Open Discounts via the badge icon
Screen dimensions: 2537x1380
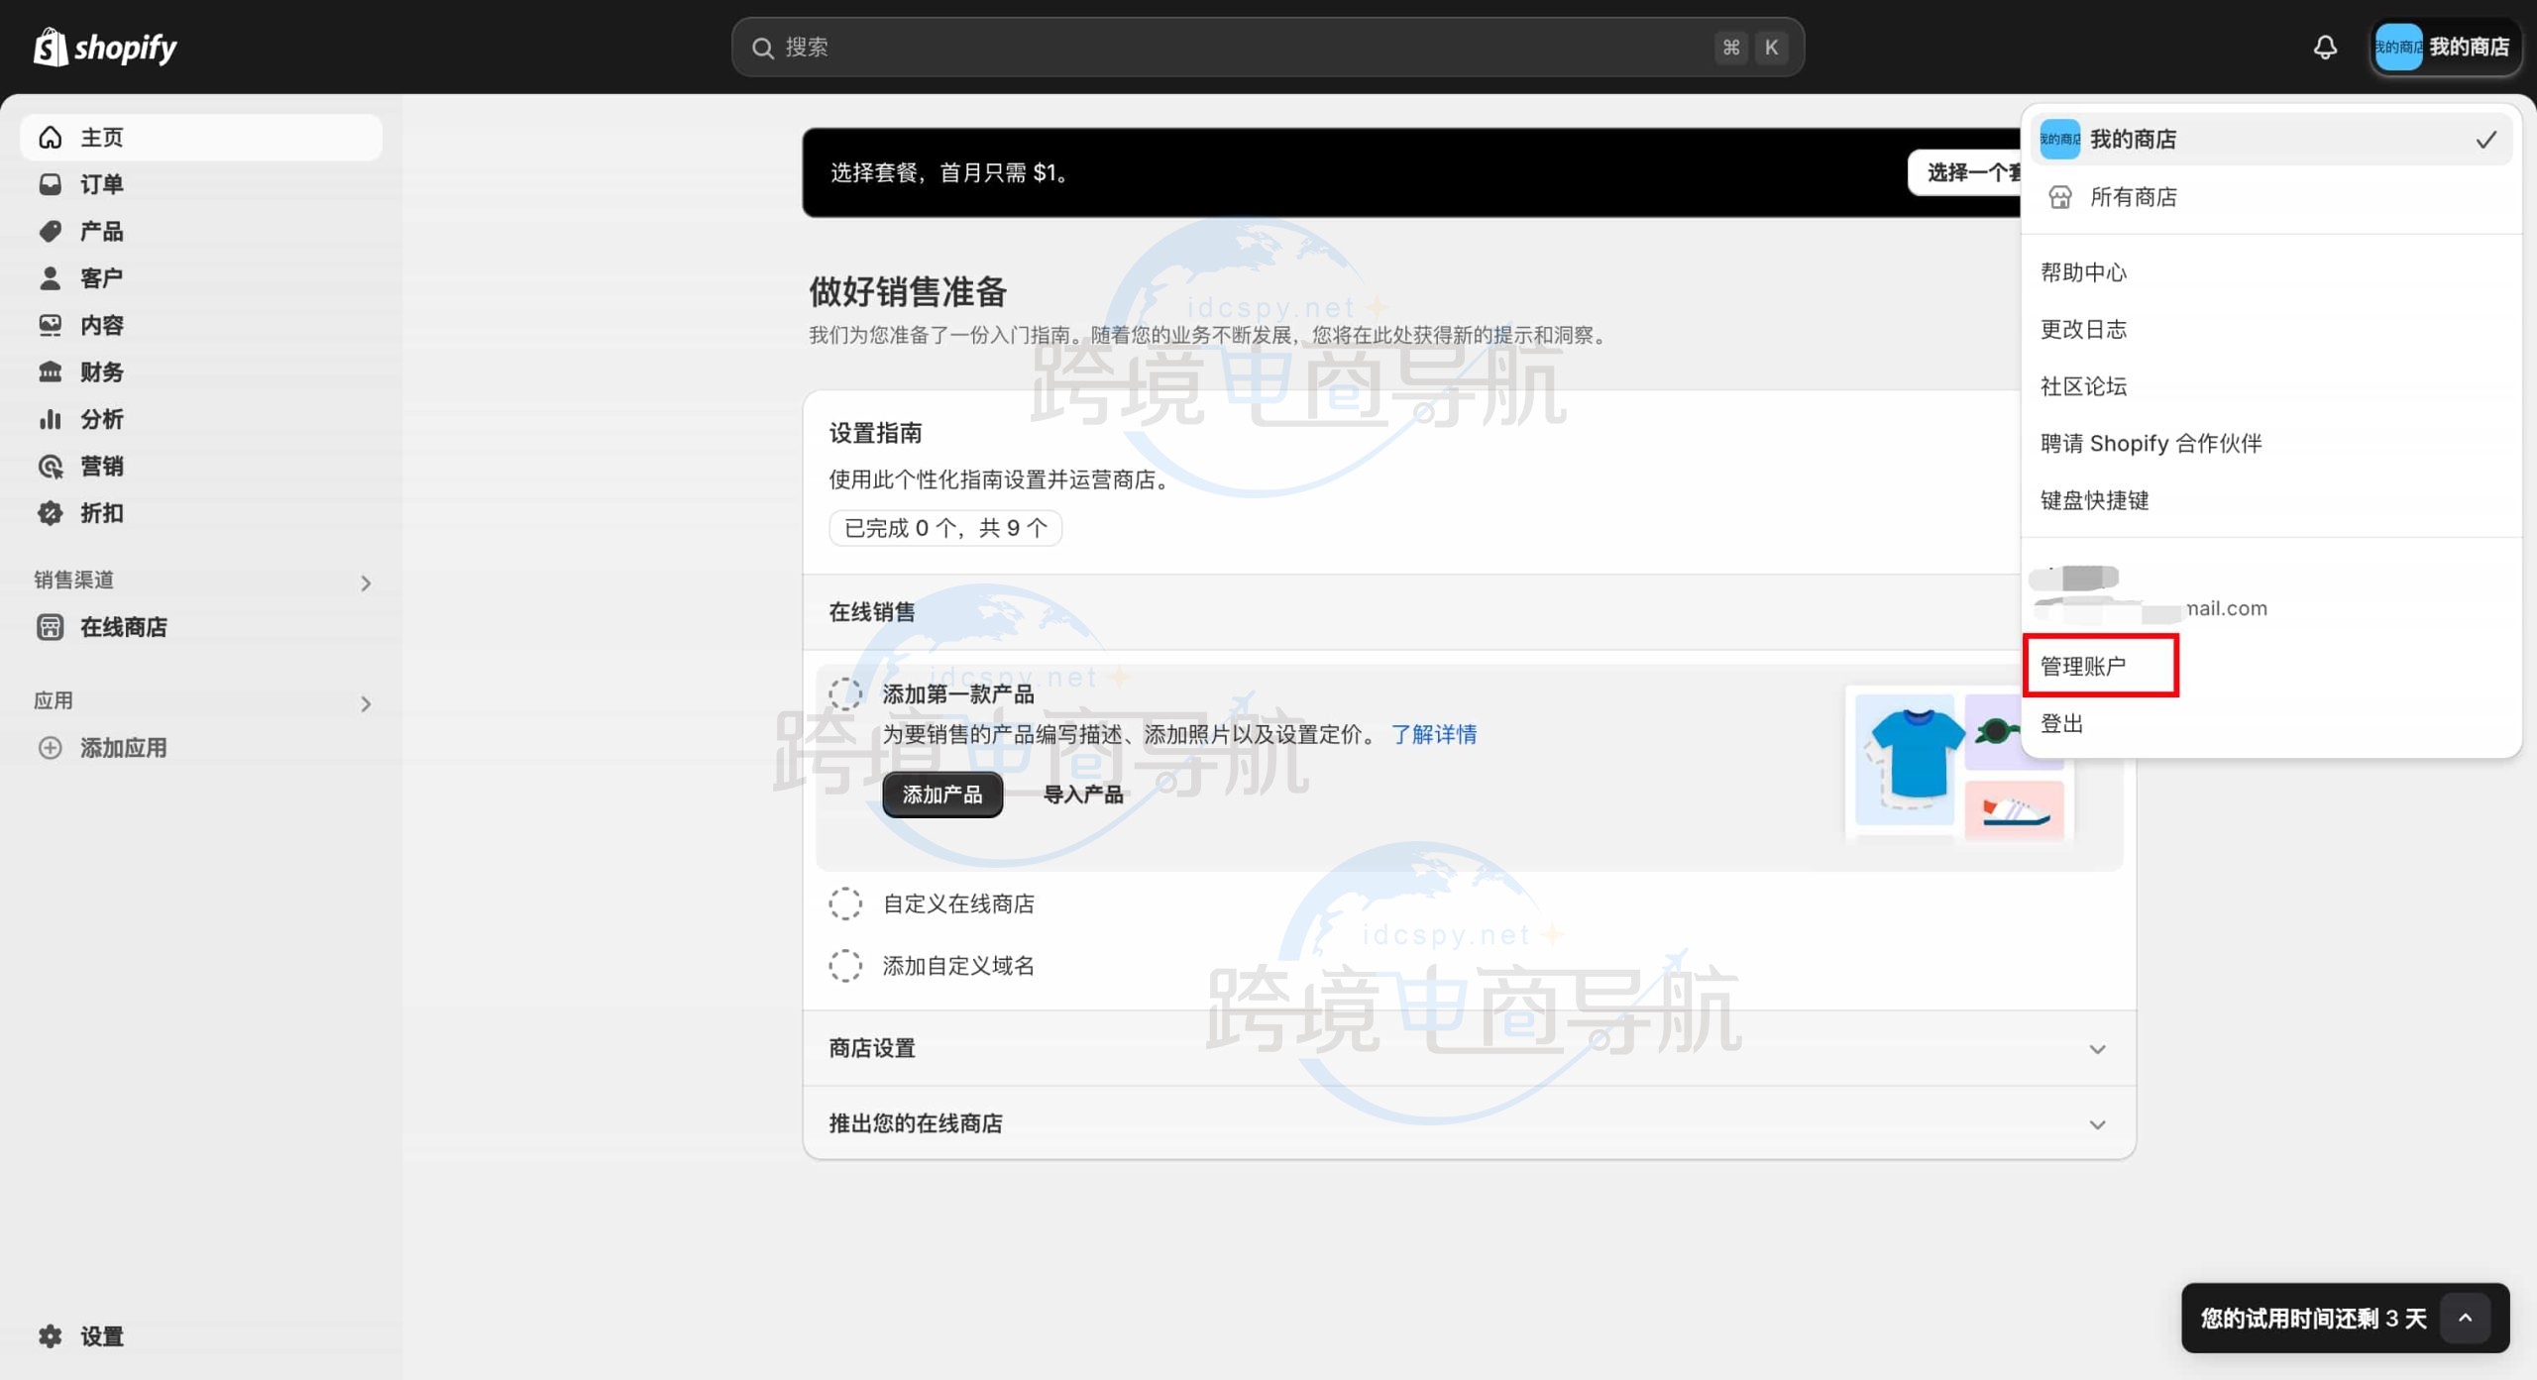(50, 513)
